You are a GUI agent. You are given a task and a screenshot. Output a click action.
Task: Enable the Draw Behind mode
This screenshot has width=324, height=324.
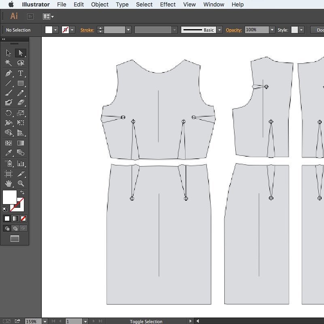[15, 228]
